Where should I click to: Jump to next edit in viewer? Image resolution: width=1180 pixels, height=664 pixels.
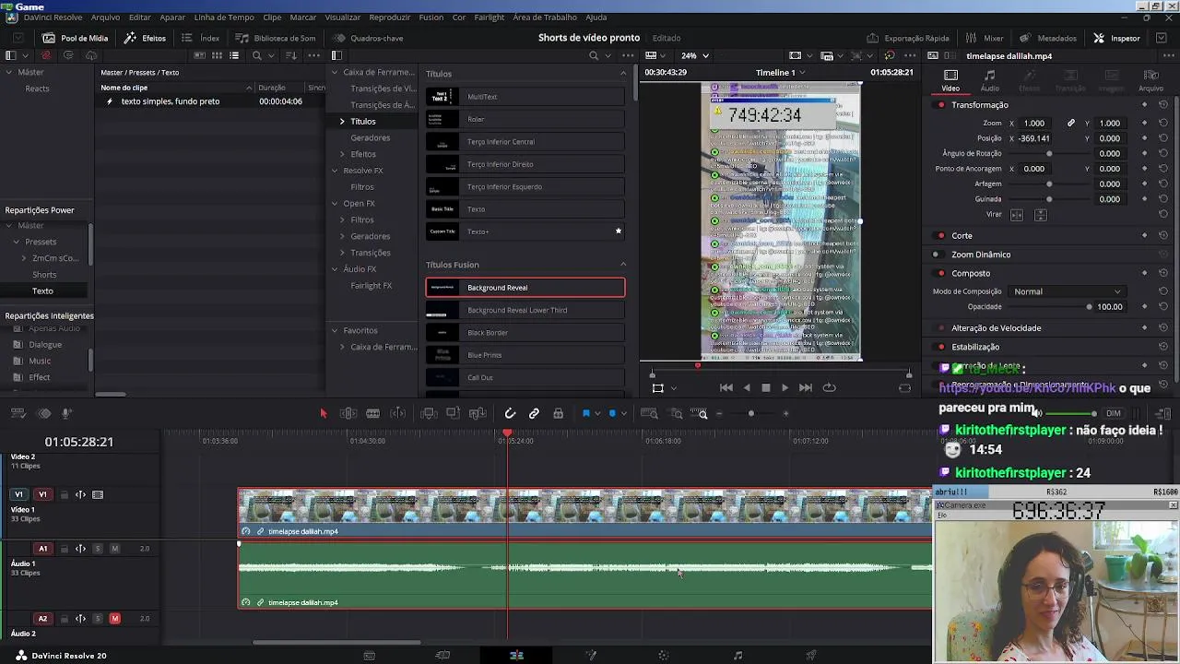(805, 388)
